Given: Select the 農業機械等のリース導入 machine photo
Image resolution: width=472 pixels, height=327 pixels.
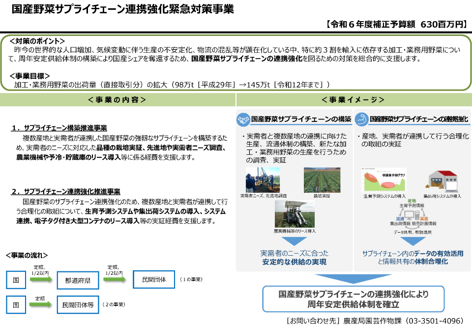Looking at the screenshot, I should [x=294, y=214].
